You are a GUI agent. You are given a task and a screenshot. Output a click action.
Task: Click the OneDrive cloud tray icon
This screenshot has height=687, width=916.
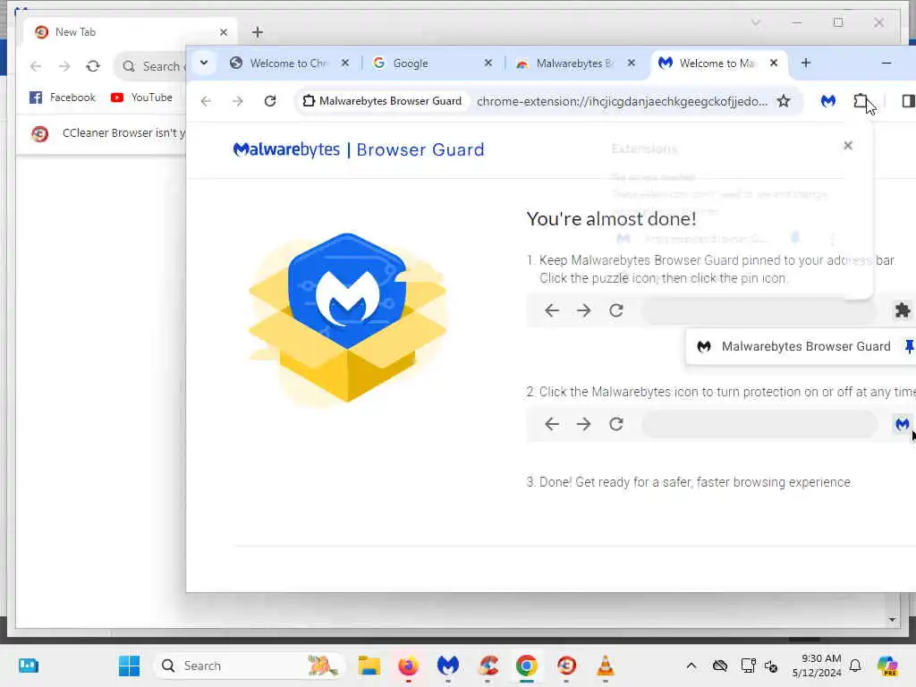720,666
